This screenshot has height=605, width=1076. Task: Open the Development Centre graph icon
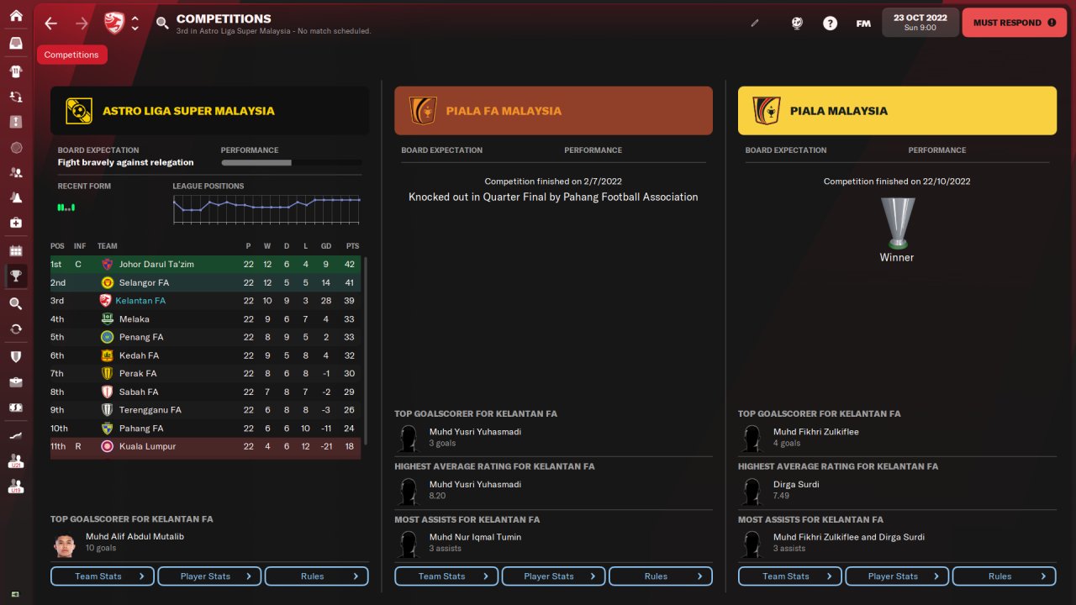click(15, 435)
